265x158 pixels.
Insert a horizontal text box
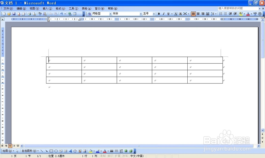61,151
